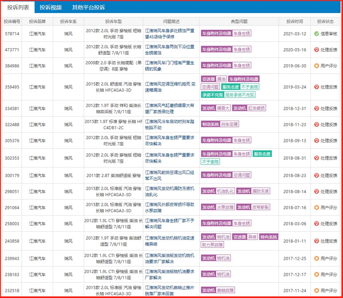The height and width of the screenshot is (298, 343).
Task: Click the 投诉编号 column header
Action: coord(12,21)
